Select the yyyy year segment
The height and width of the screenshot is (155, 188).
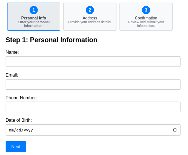pos(28,130)
